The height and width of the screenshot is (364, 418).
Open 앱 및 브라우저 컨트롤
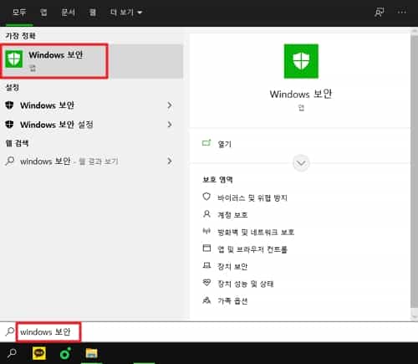click(252, 249)
